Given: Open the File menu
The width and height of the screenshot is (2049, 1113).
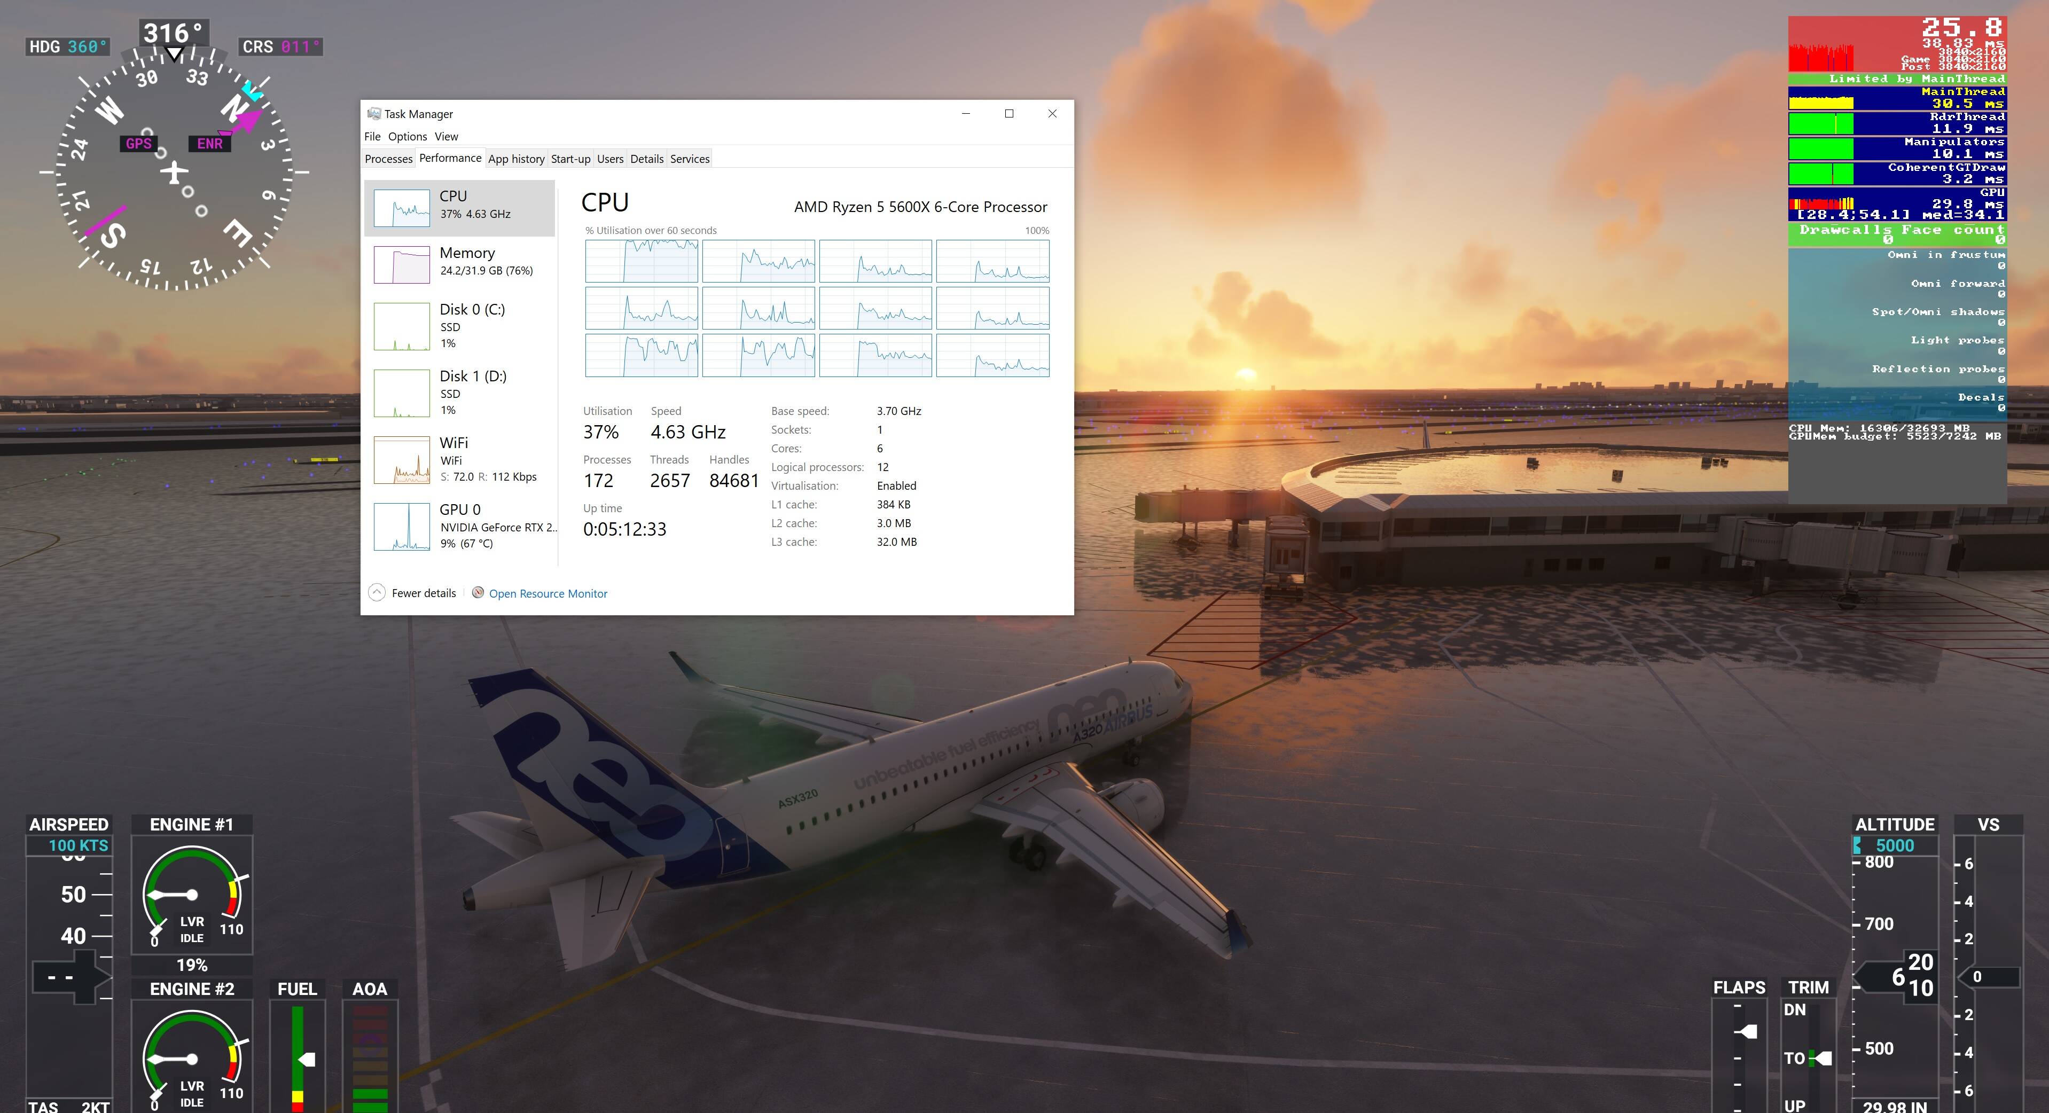Looking at the screenshot, I should tap(372, 136).
